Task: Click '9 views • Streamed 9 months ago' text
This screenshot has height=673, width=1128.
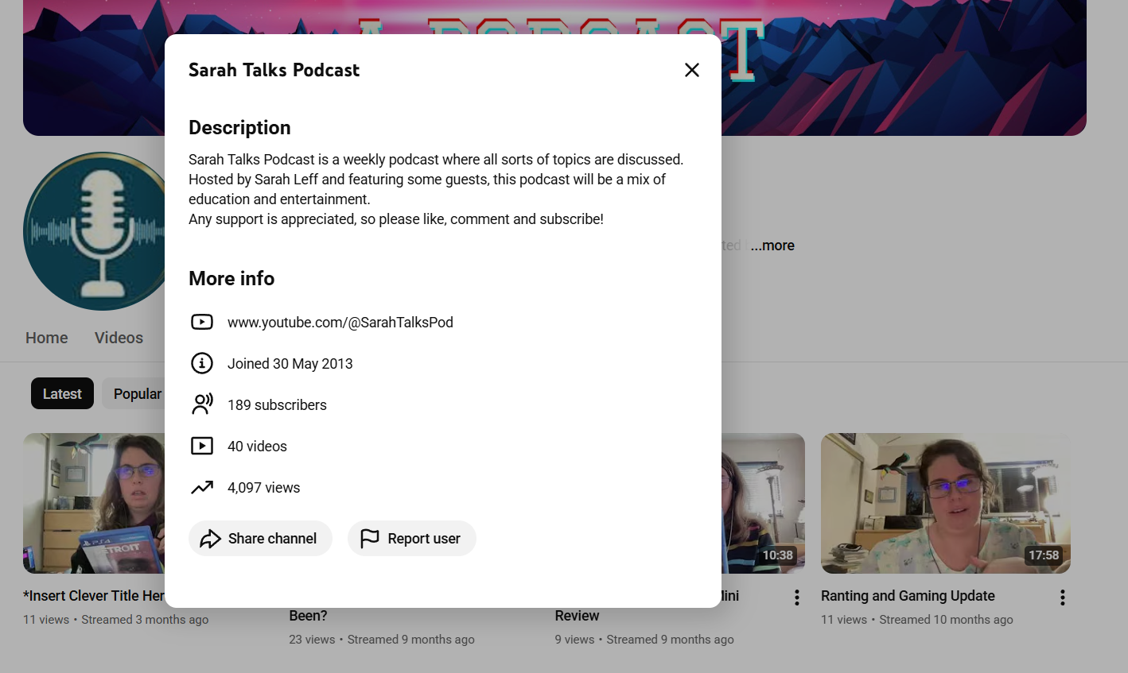Action: click(x=644, y=640)
